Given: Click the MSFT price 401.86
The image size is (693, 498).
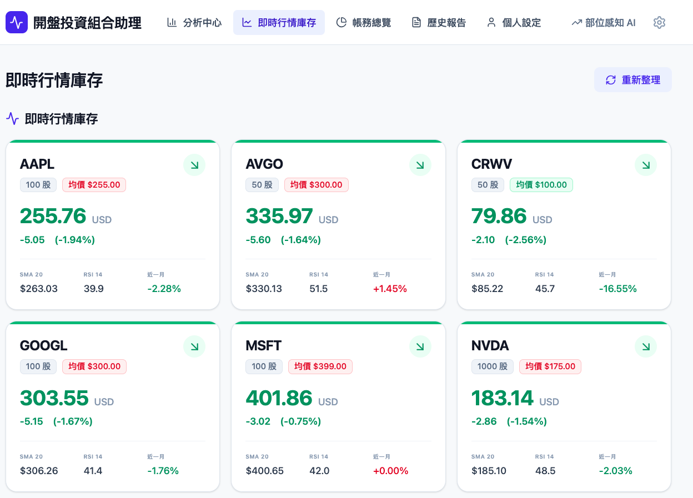Looking at the screenshot, I should (279, 398).
